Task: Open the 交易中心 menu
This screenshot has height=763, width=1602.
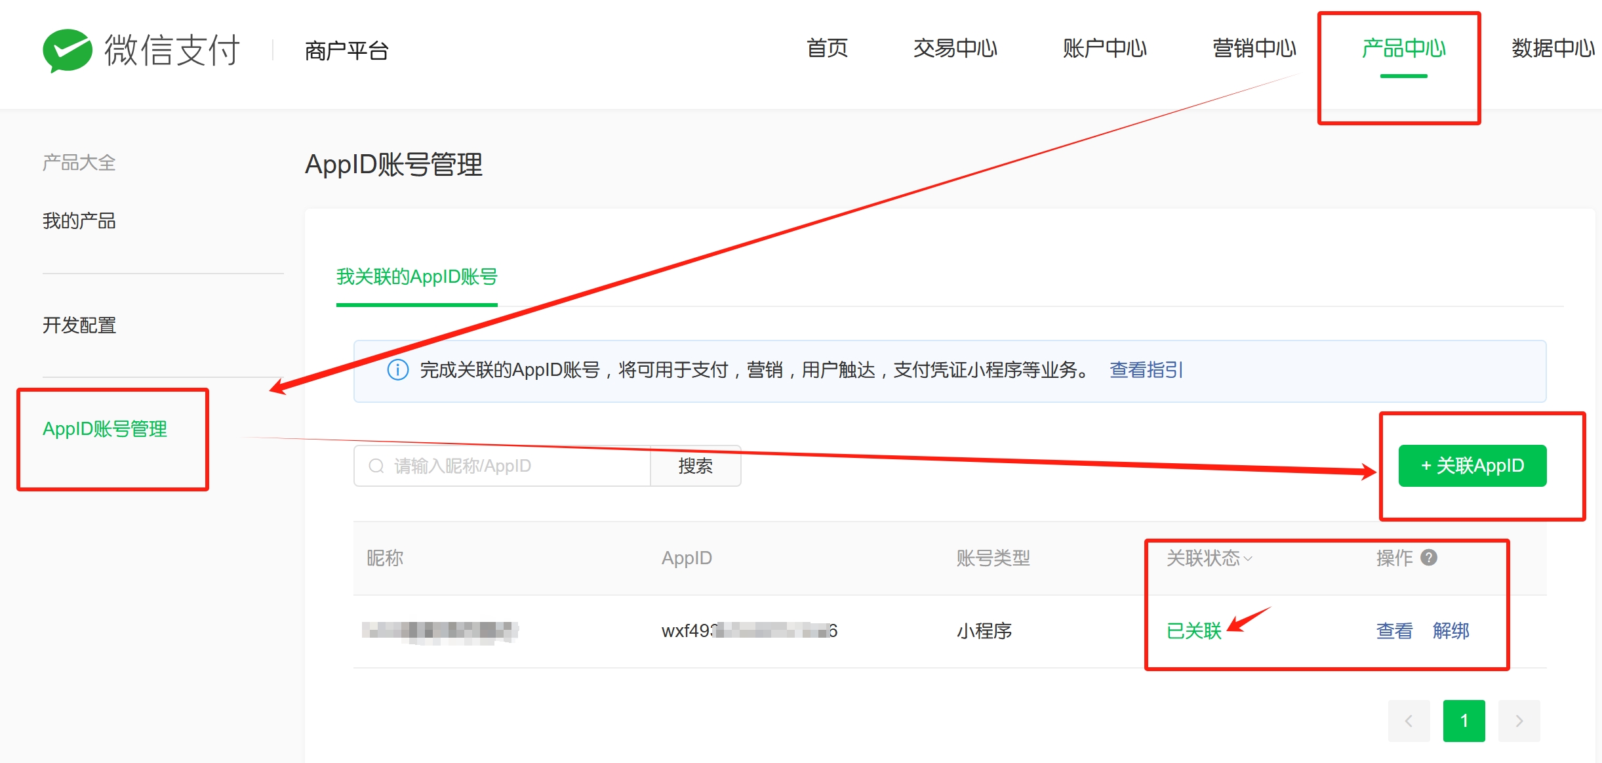Action: click(x=955, y=49)
